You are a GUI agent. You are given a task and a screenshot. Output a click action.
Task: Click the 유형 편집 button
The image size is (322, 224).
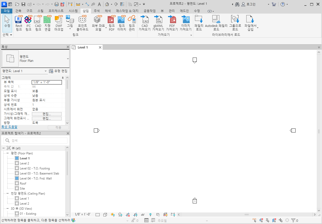click(x=58, y=71)
